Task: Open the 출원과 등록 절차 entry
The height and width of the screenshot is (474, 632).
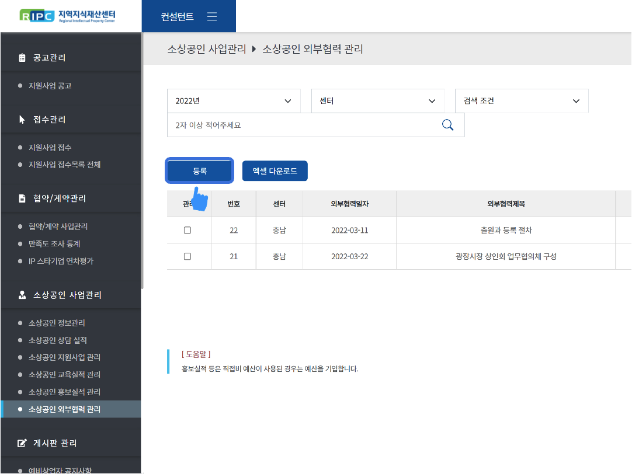Action: (505, 230)
